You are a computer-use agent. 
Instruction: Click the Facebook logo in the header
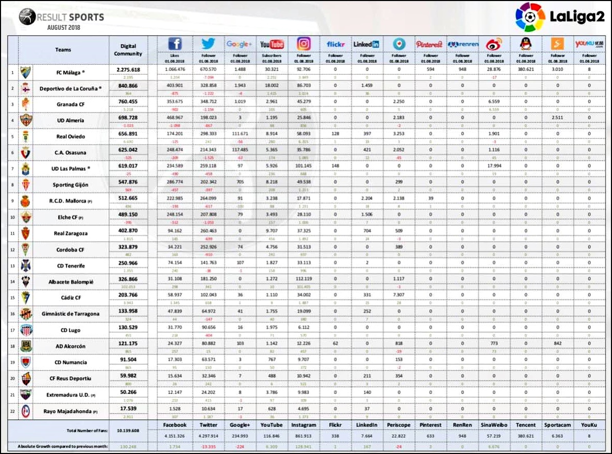(x=175, y=44)
